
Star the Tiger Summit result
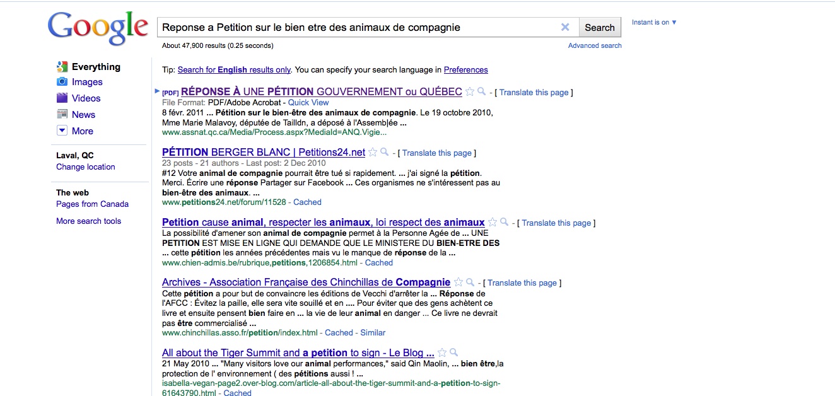(442, 353)
